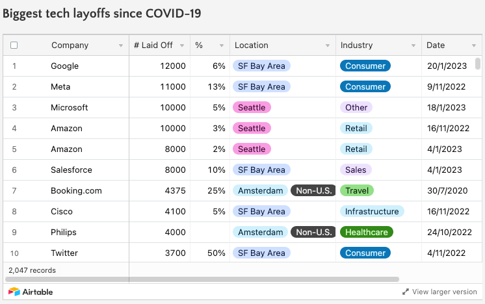Click the Amsterdam tag in Booking.com row

(261, 190)
